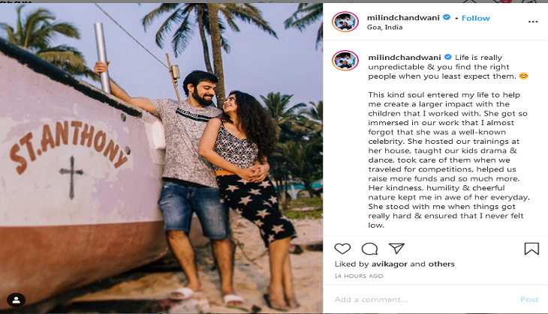548x314 pixels.
Task: View others who liked the post
Action: tap(441, 264)
